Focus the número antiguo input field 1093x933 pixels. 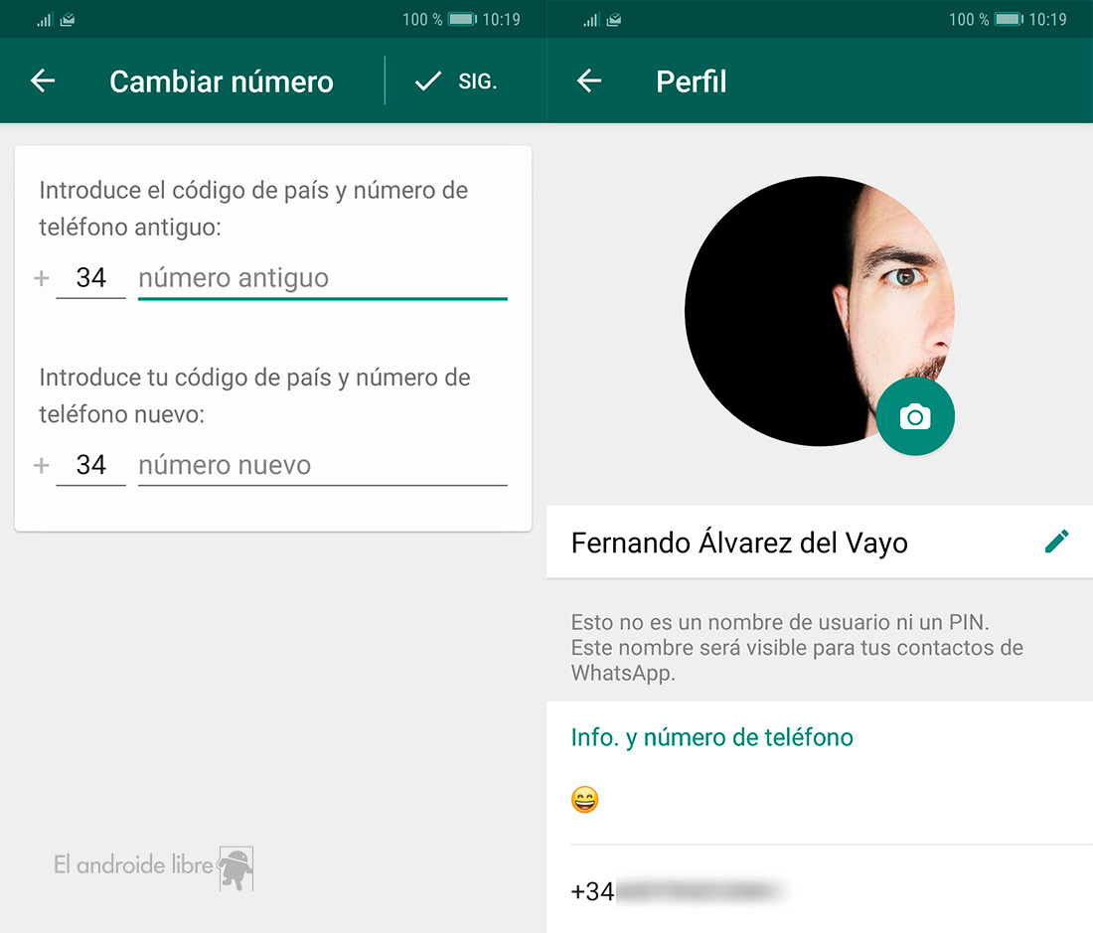click(322, 278)
